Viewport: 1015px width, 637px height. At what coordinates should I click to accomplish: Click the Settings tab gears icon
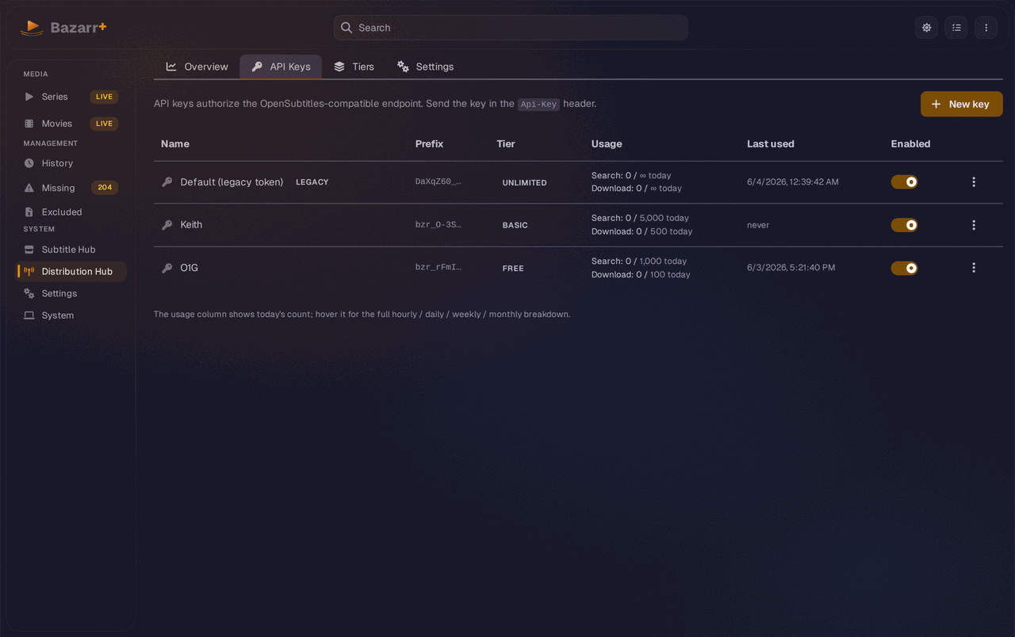[x=403, y=67]
